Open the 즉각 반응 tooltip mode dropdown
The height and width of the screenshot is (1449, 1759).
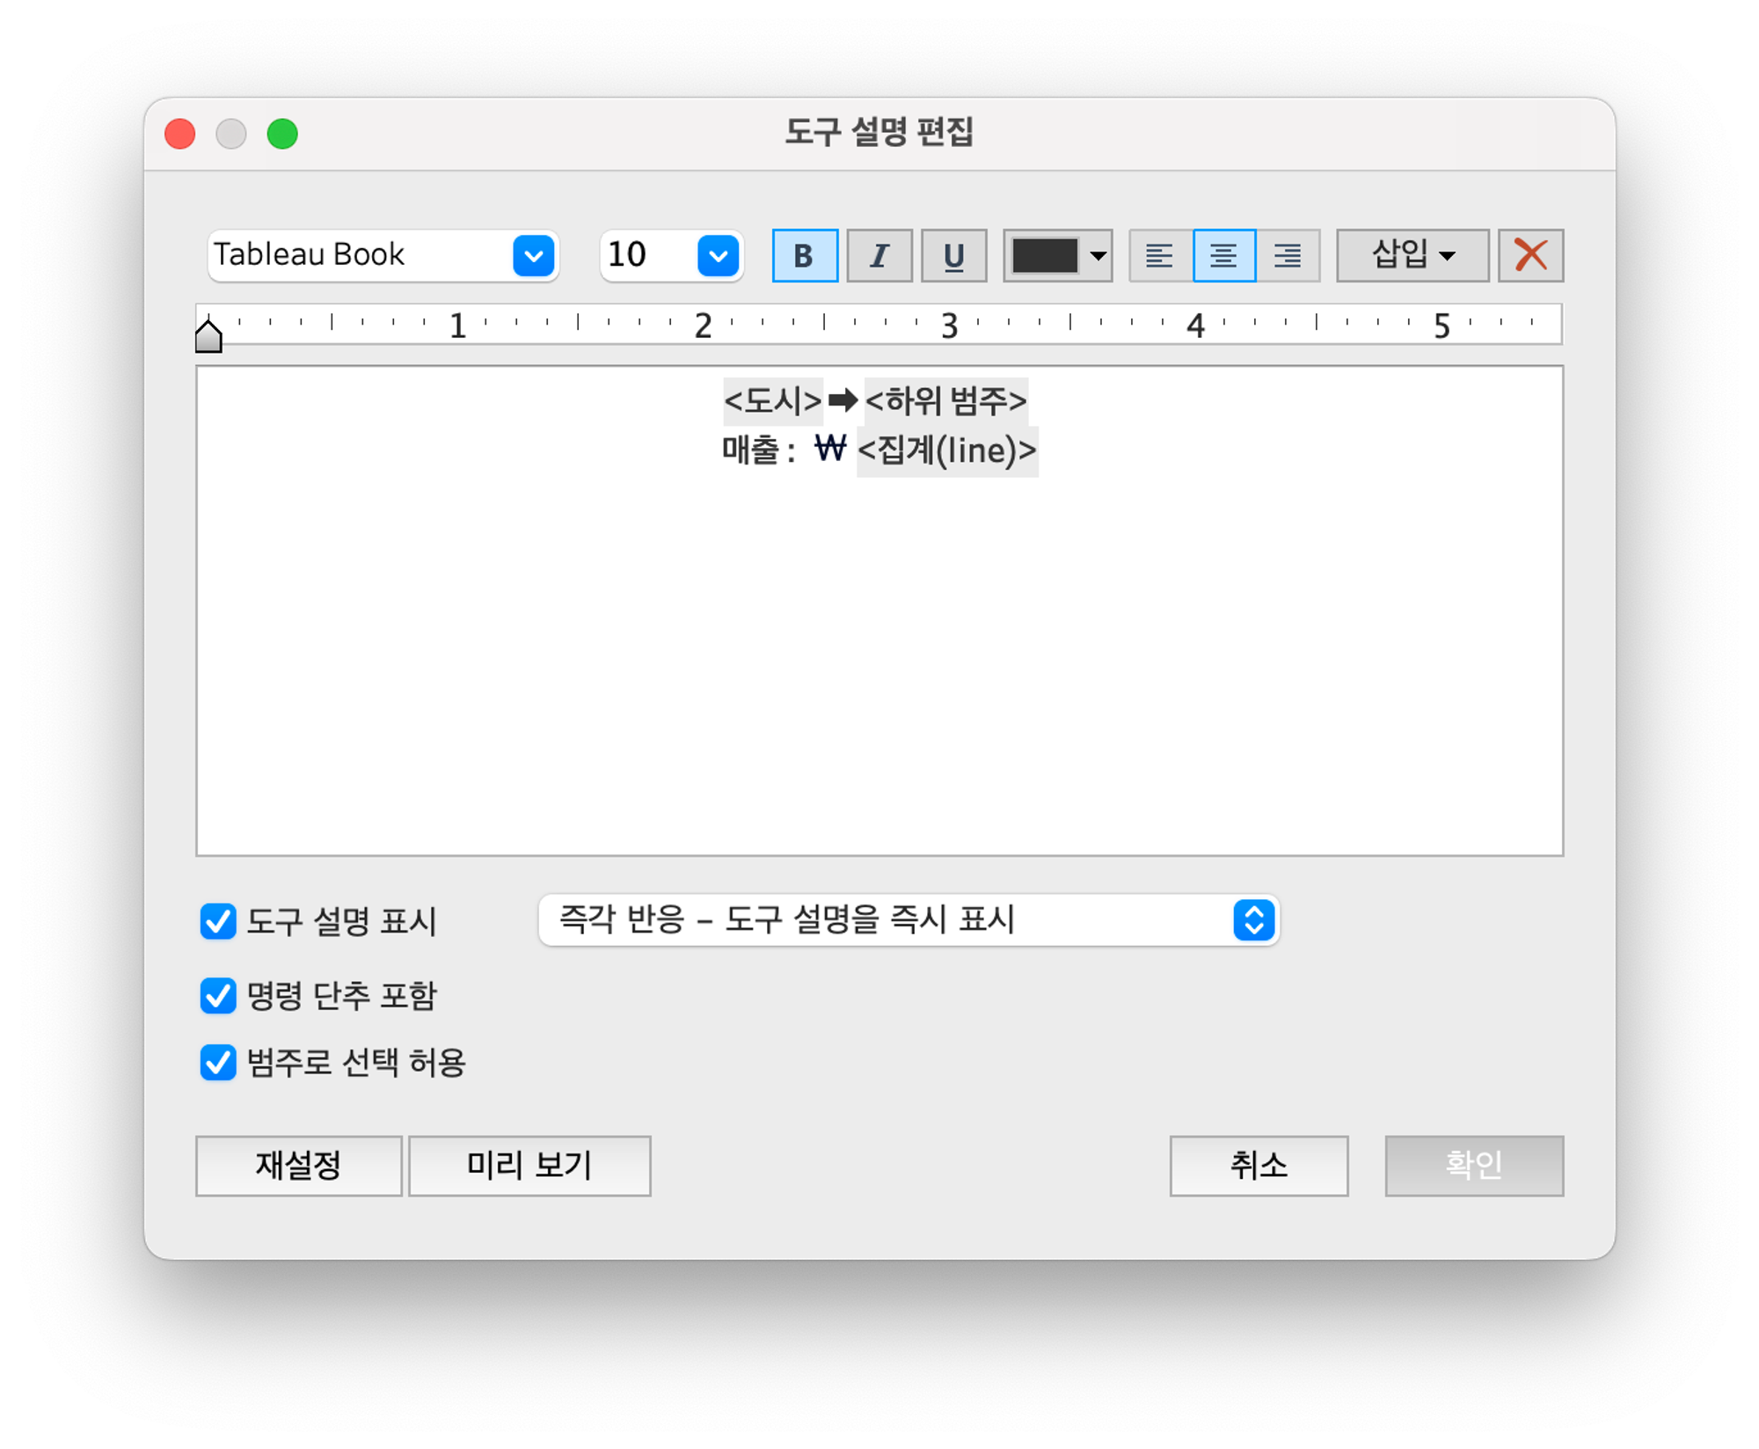[909, 920]
